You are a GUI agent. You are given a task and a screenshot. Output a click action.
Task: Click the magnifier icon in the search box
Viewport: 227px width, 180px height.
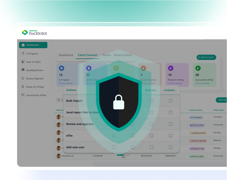(x=59, y=100)
